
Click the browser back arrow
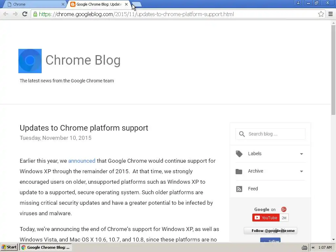pos(6,14)
